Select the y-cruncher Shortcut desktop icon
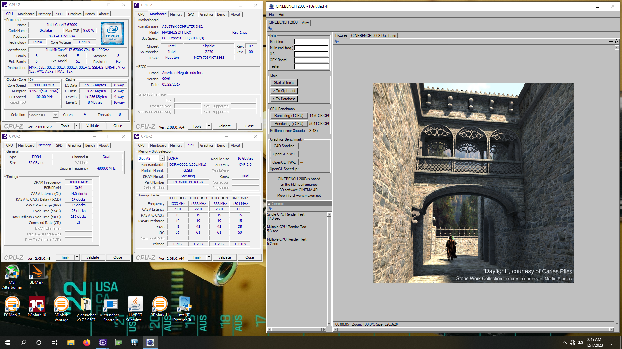 [110, 309]
